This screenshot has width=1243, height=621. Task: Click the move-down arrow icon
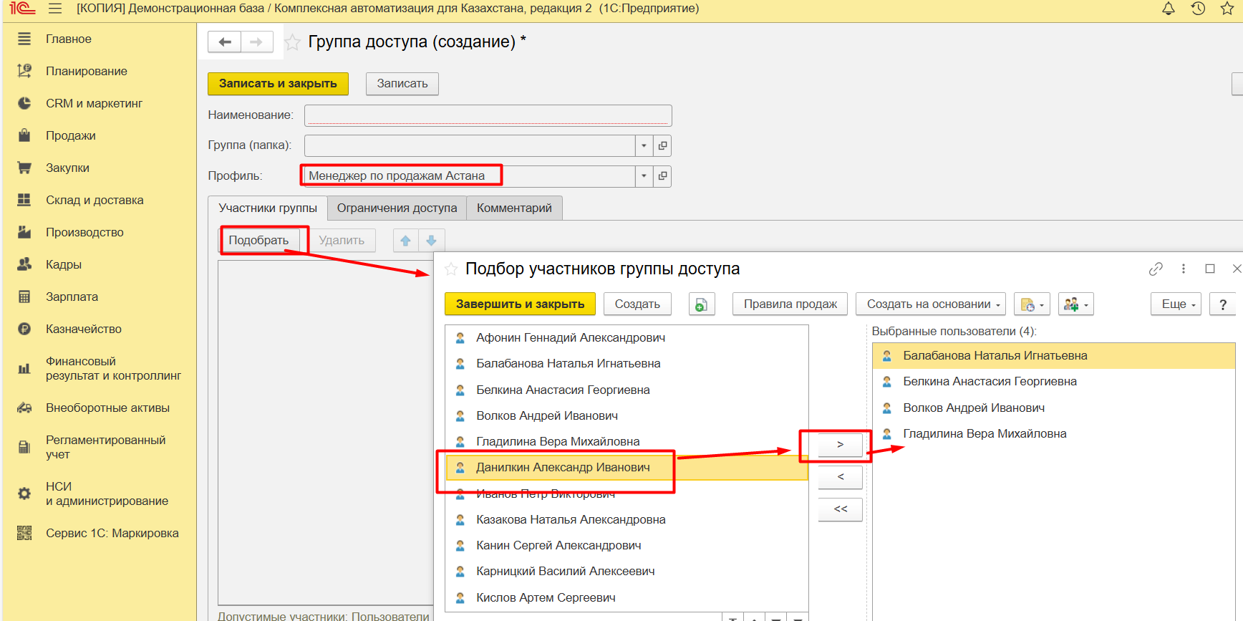[x=431, y=241]
